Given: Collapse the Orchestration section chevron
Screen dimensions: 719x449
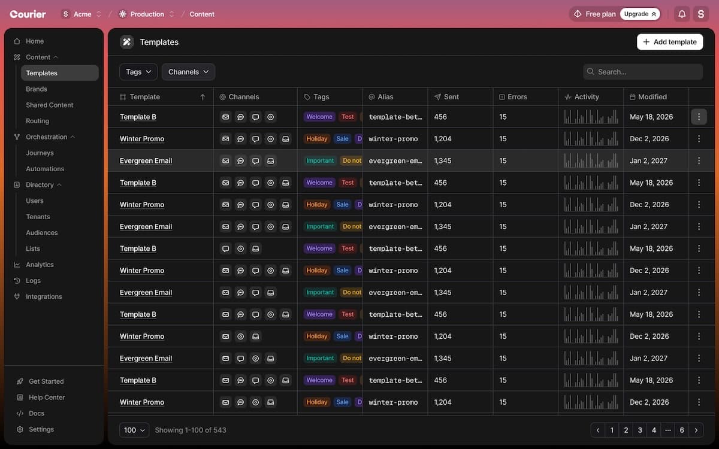Looking at the screenshot, I should click(x=73, y=137).
